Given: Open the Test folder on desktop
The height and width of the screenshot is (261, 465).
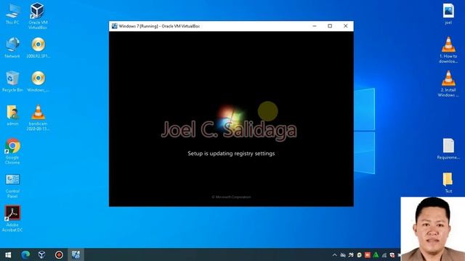Looking at the screenshot, I should pyautogui.click(x=448, y=183).
